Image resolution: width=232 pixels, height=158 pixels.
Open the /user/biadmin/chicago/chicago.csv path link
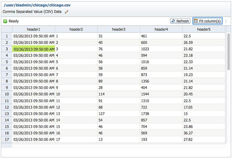37,5
